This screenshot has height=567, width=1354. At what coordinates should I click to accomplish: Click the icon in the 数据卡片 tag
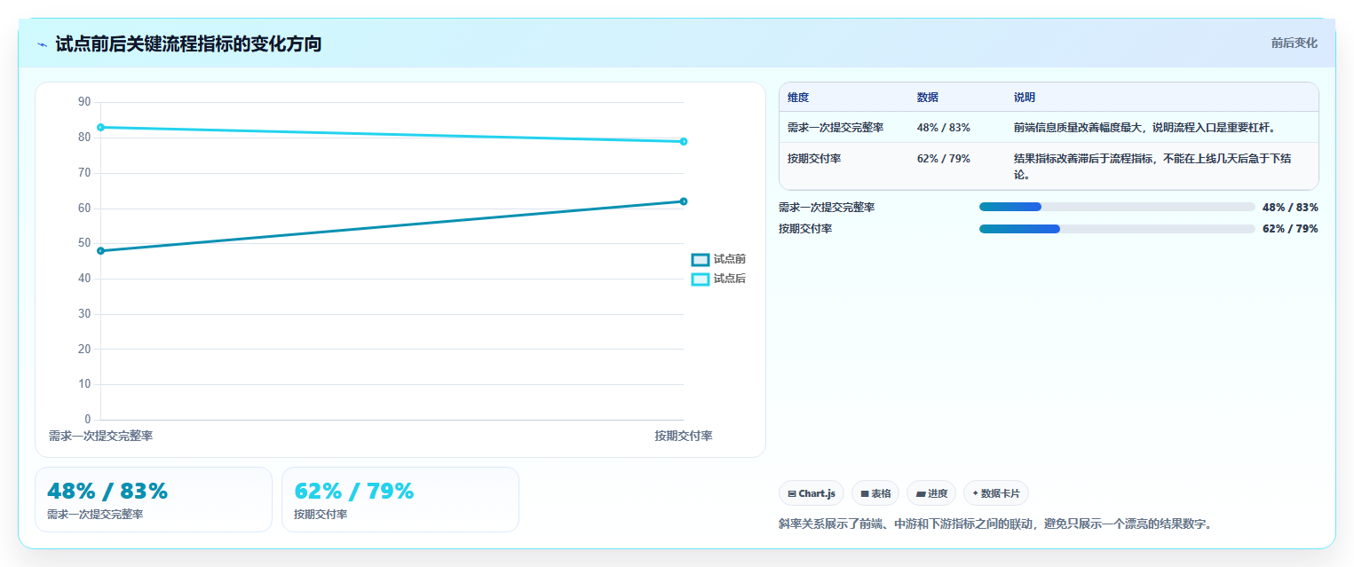click(975, 493)
